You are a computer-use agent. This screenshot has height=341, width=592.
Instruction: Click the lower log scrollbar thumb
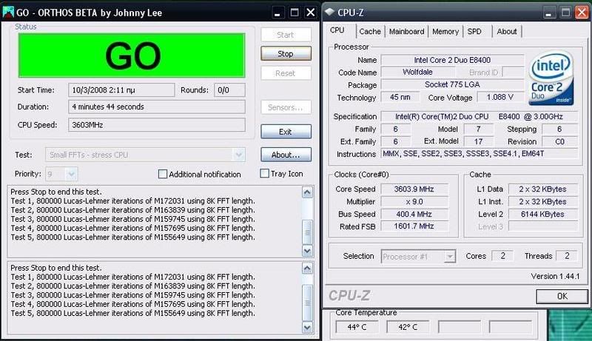(x=307, y=303)
